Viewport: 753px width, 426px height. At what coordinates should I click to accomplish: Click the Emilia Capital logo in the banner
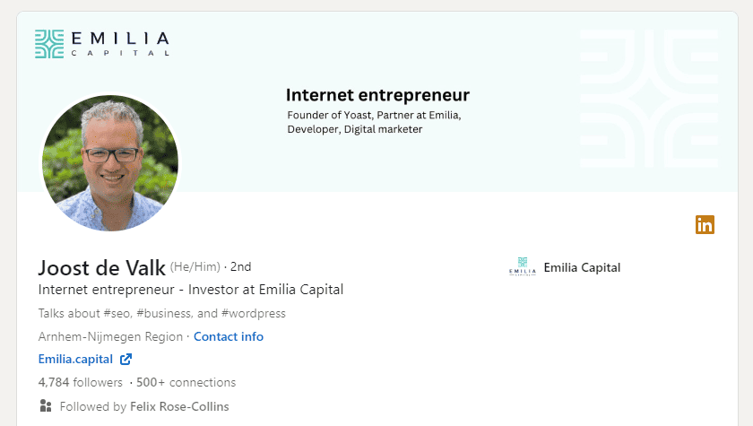coord(101,44)
